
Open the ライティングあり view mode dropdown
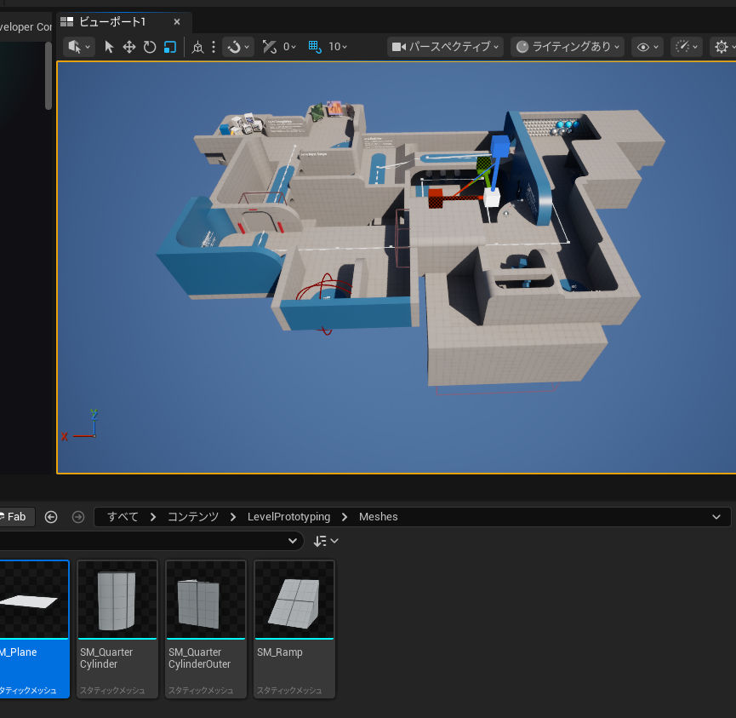coord(568,47)
